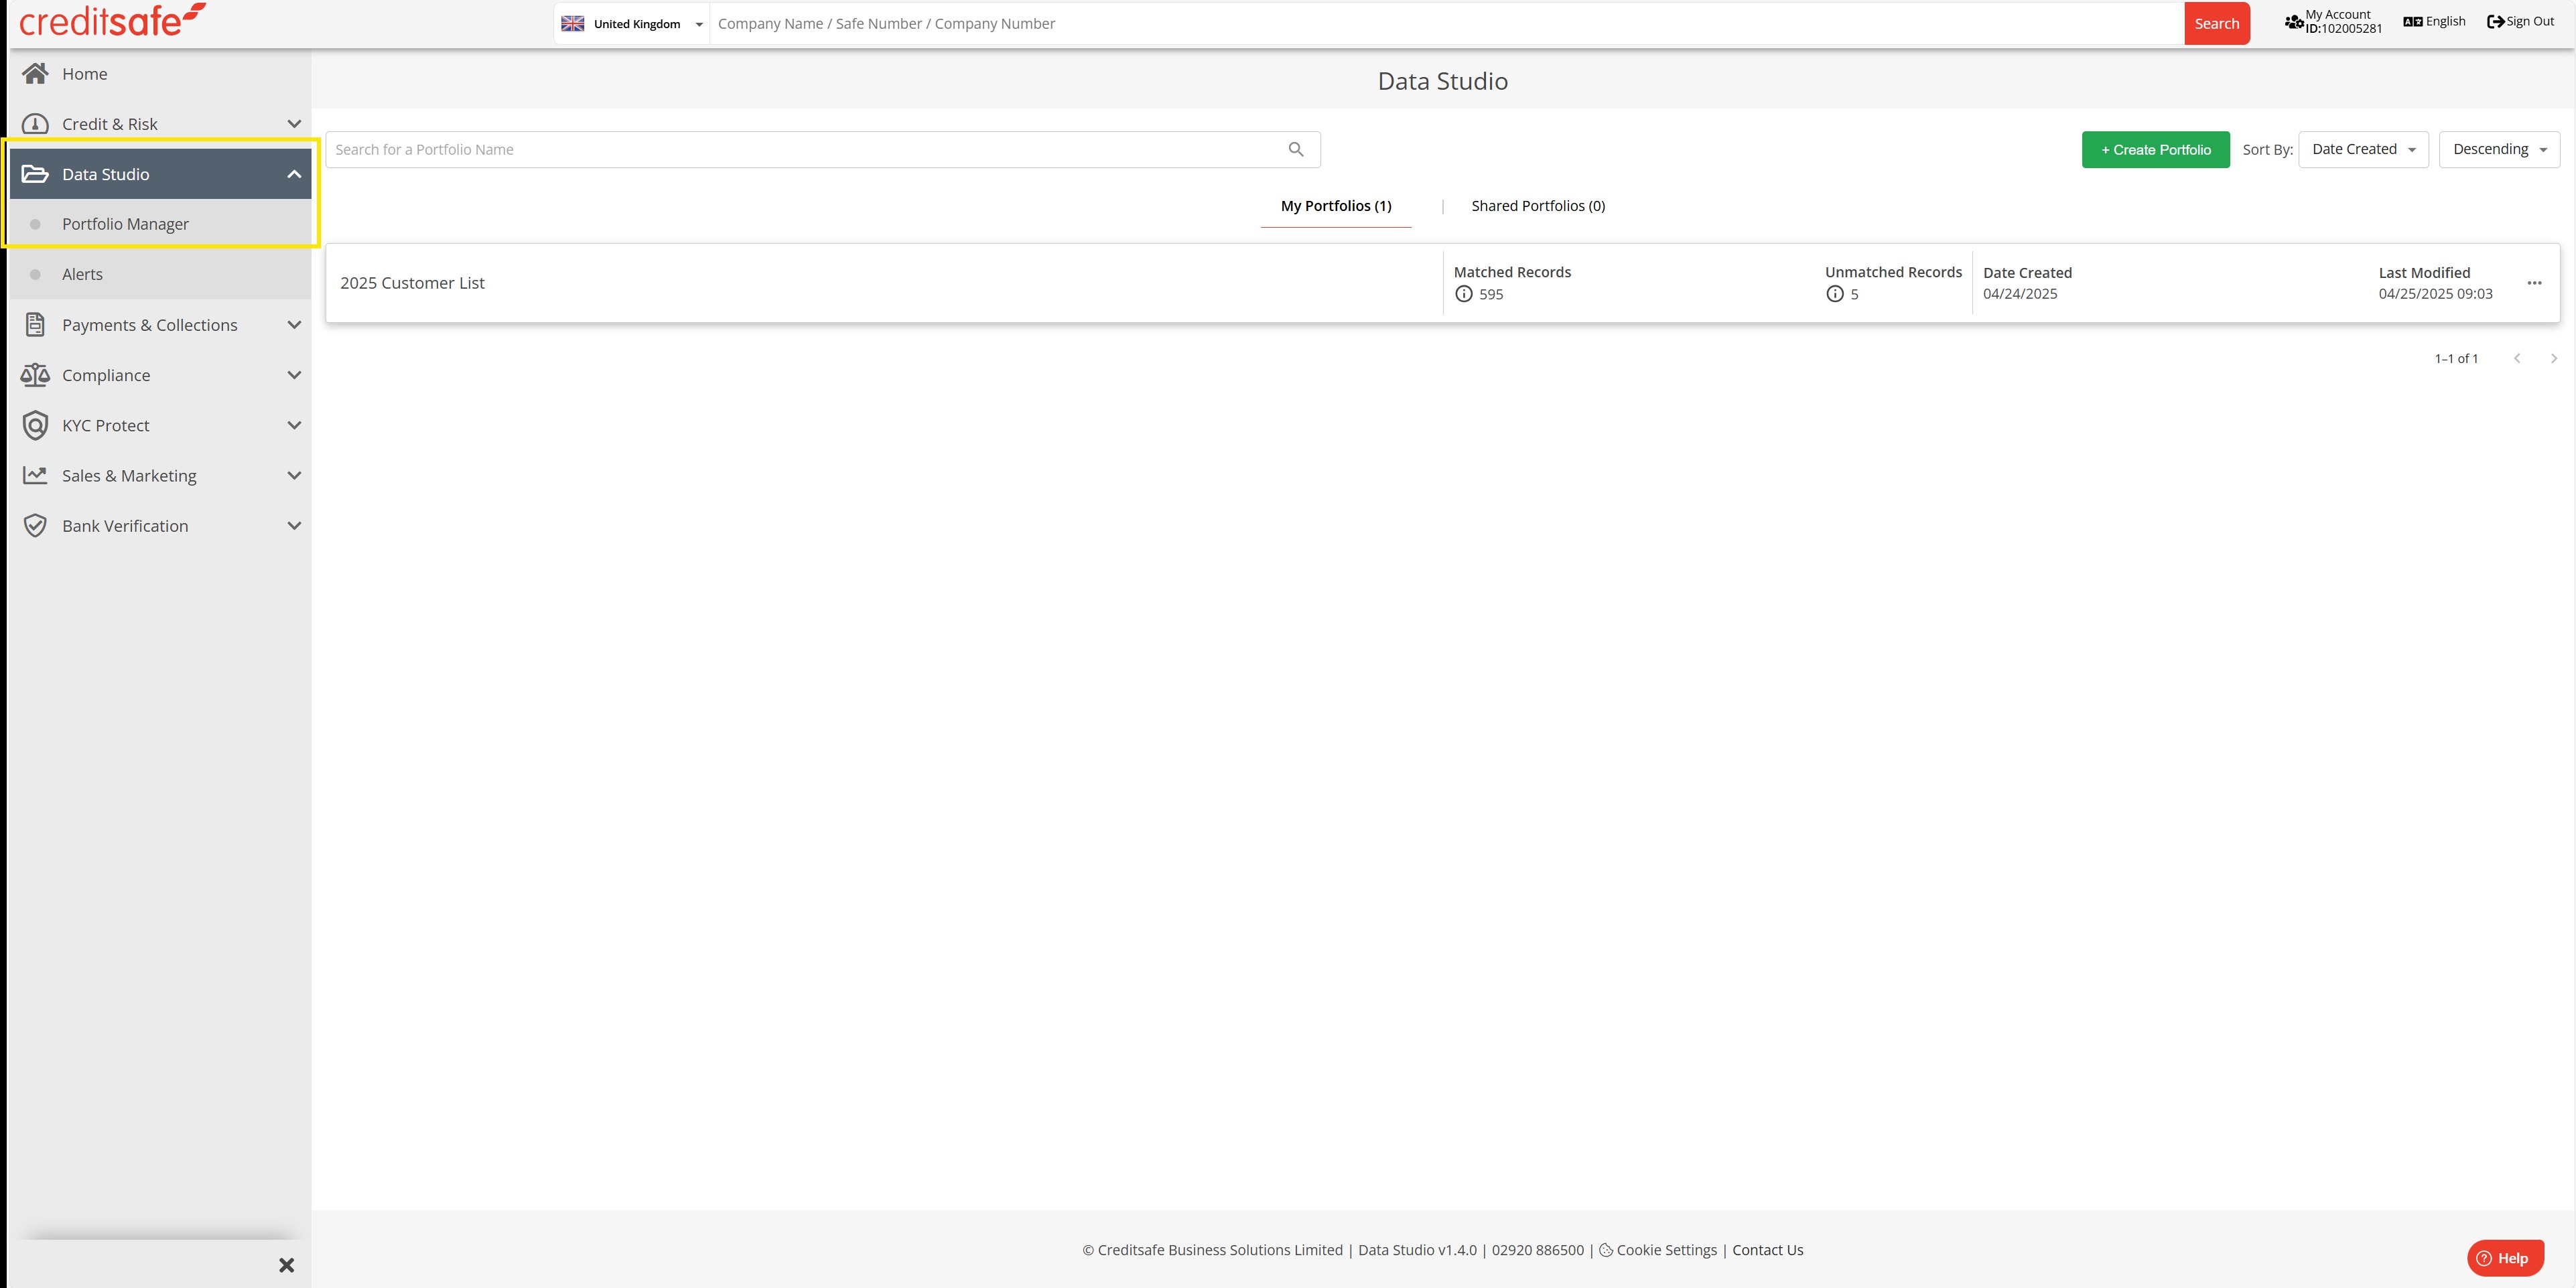Go to next page of portfolios
The image size is (2576, 1288).
(2553, 358)
